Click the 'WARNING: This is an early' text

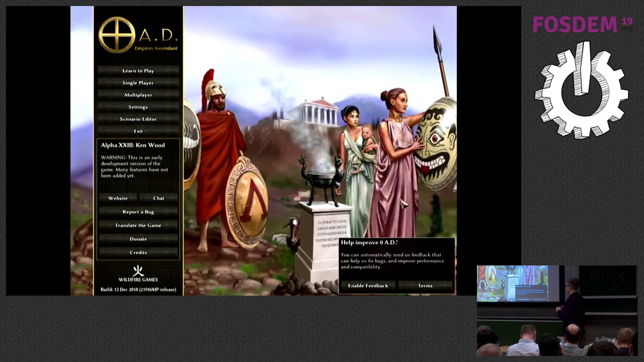pyautogui.click(x=132, y=158)
